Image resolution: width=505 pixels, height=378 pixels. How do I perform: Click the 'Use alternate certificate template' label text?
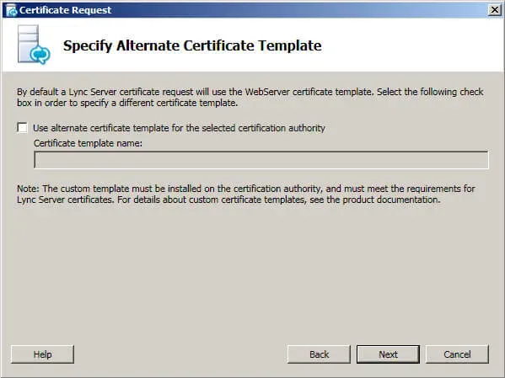click(179, 128)
